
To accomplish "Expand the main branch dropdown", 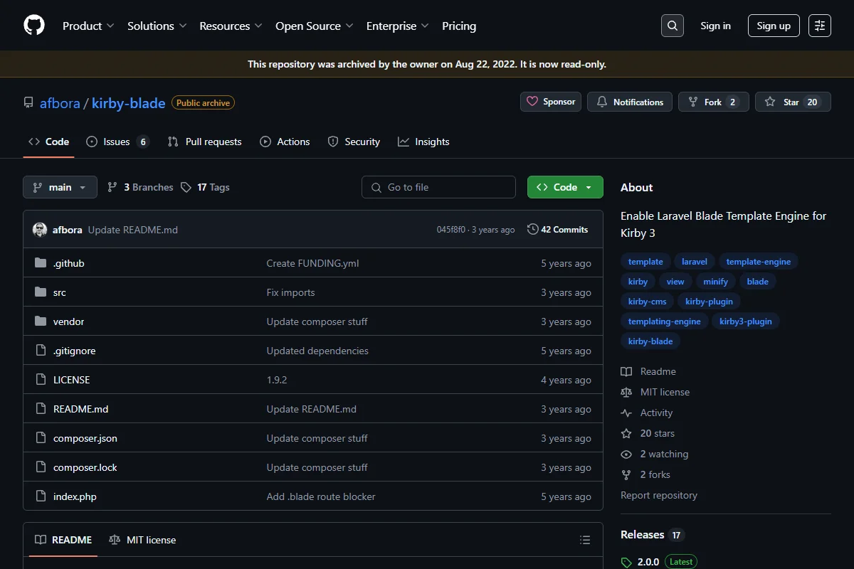I will point(60,187).
